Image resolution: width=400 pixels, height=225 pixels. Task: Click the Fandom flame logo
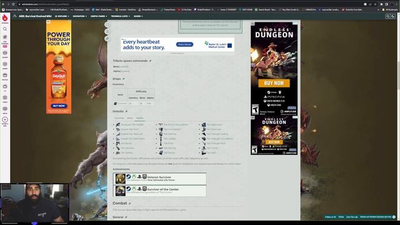pyautogui.click(x=5, y=18)
